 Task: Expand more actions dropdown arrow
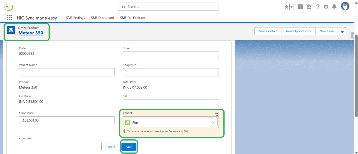tap(342, 31)
